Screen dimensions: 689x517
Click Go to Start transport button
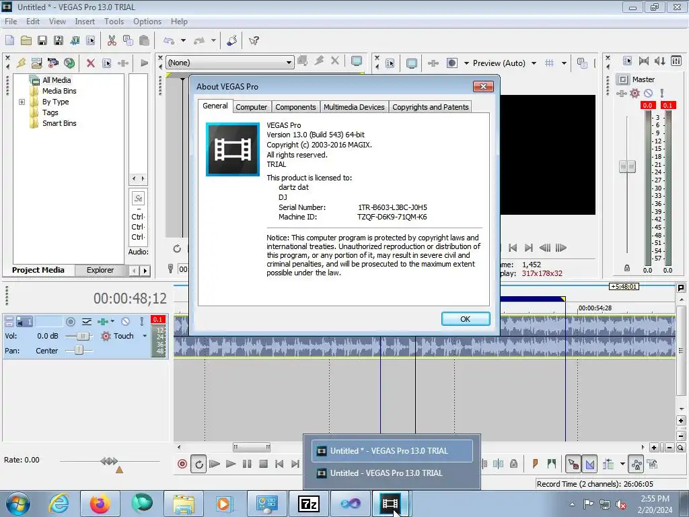279,464
